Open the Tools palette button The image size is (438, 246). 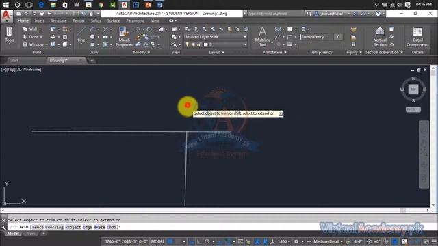coord(9,35)
